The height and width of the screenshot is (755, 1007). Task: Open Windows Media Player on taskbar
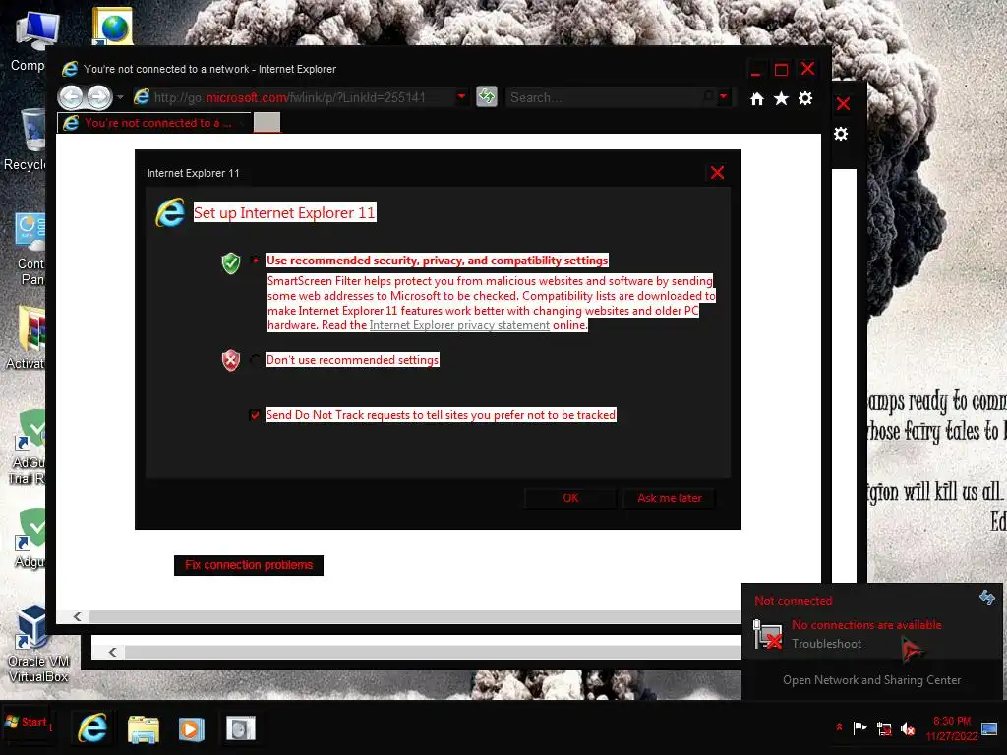(191, 729)
